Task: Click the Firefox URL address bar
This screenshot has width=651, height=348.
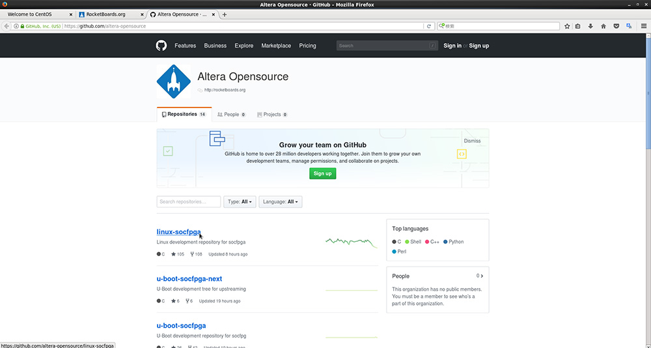Action: (x=243, y=26)
